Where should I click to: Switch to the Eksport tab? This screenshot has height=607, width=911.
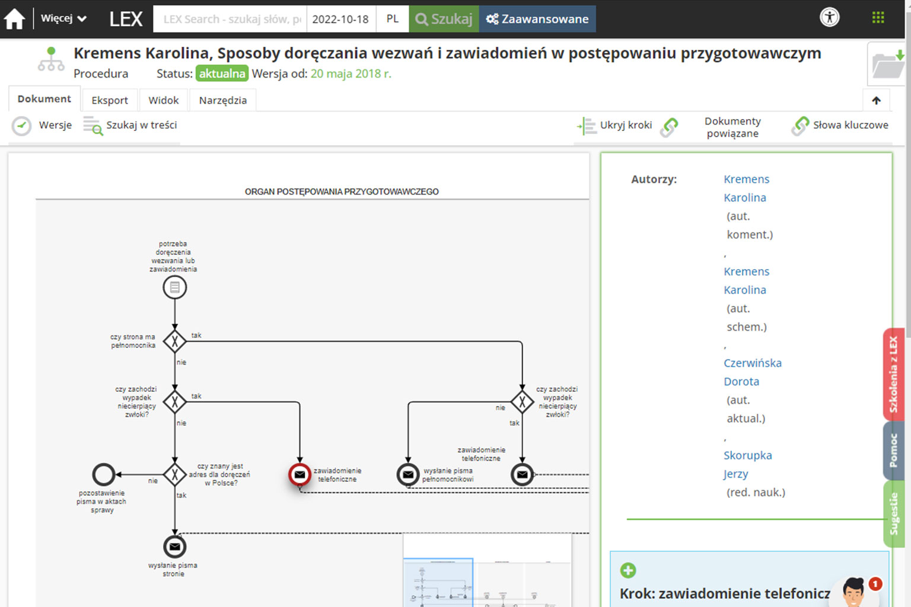tap(110, 100)
